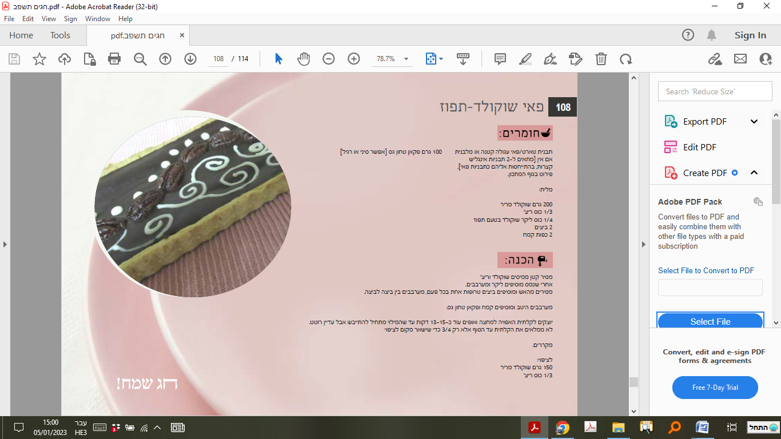781x439 pixels.
Task: Open the File menu
Action: click(x=9, y=19)
